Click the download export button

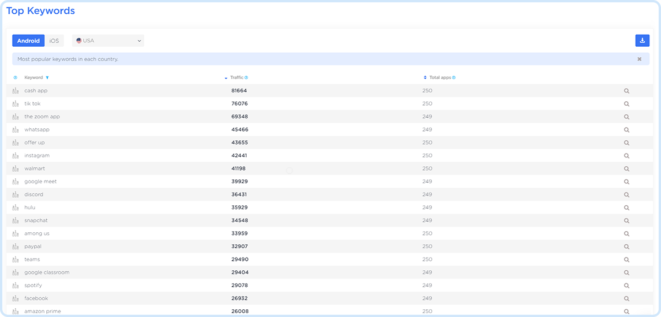[642, 41]
